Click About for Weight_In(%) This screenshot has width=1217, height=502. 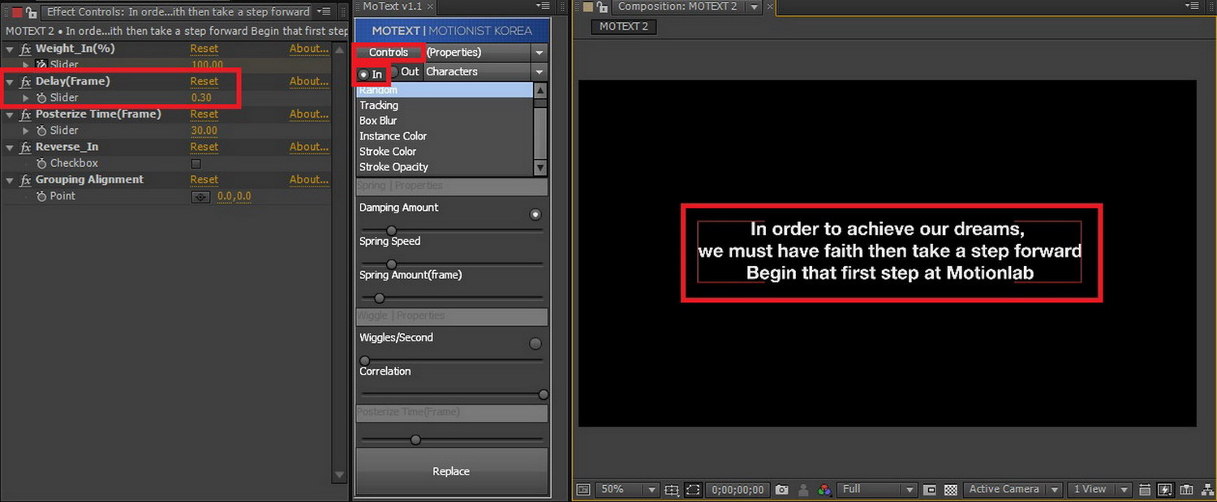tap(309, 49)
